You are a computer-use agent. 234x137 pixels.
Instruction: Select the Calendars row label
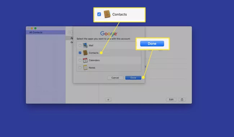coord(94,60)
